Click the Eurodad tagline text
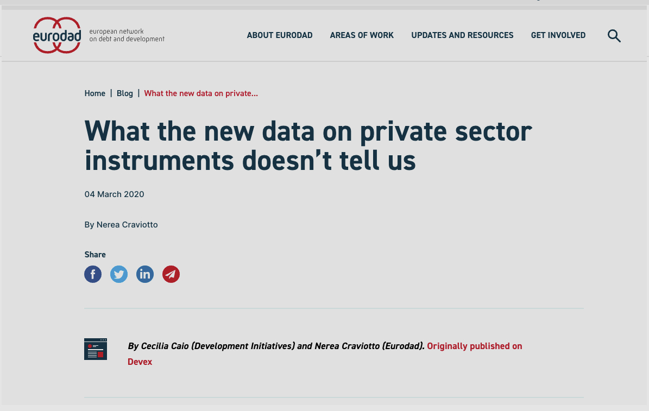 [127, 35]
